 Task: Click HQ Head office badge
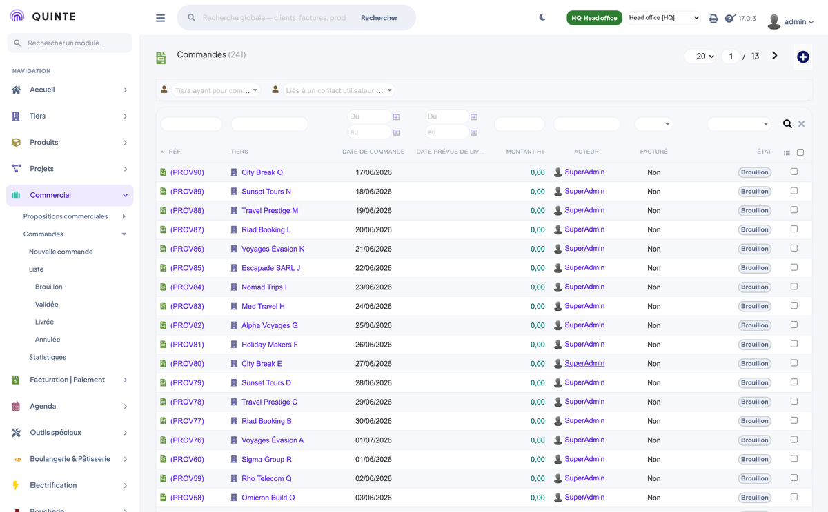point(594,18)
